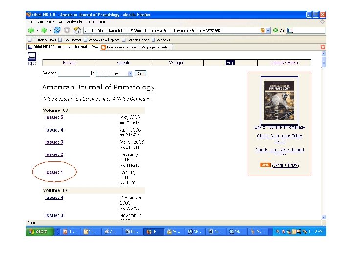Open Windows Marketplace bookmark
Image resolution: width=352 pixels, height=264 pixels.
pos(102,40)
